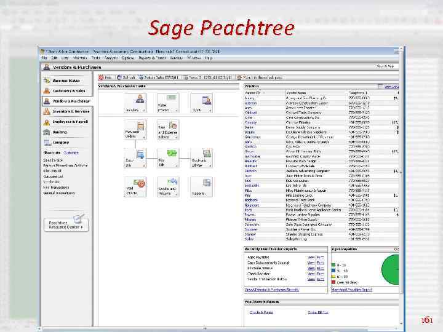Select Vendors & Purchases in sidebar
The height and width of the screenshot is (332, 443).
[67, 101]
